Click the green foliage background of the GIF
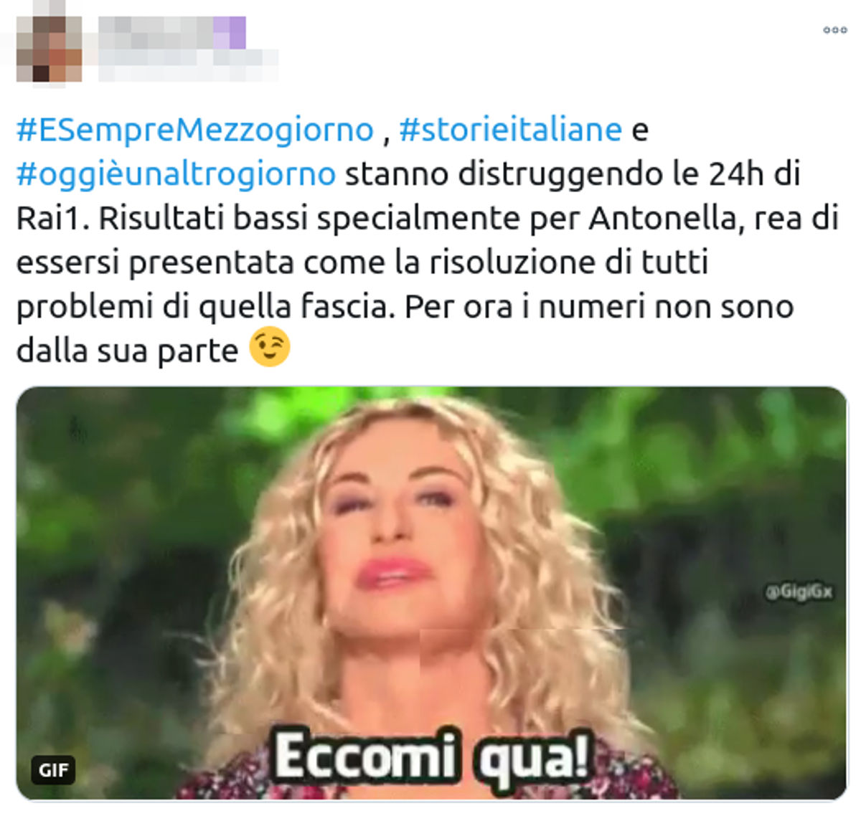 717,466
